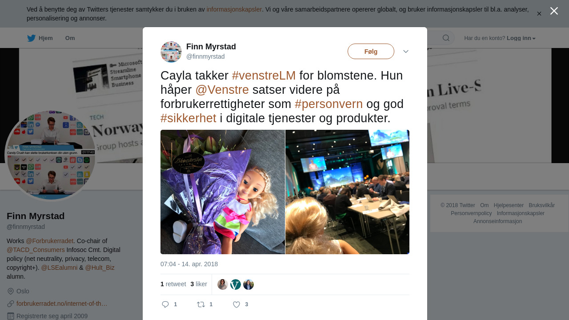Click the retweet arrows icon

[x=201, y=304]
